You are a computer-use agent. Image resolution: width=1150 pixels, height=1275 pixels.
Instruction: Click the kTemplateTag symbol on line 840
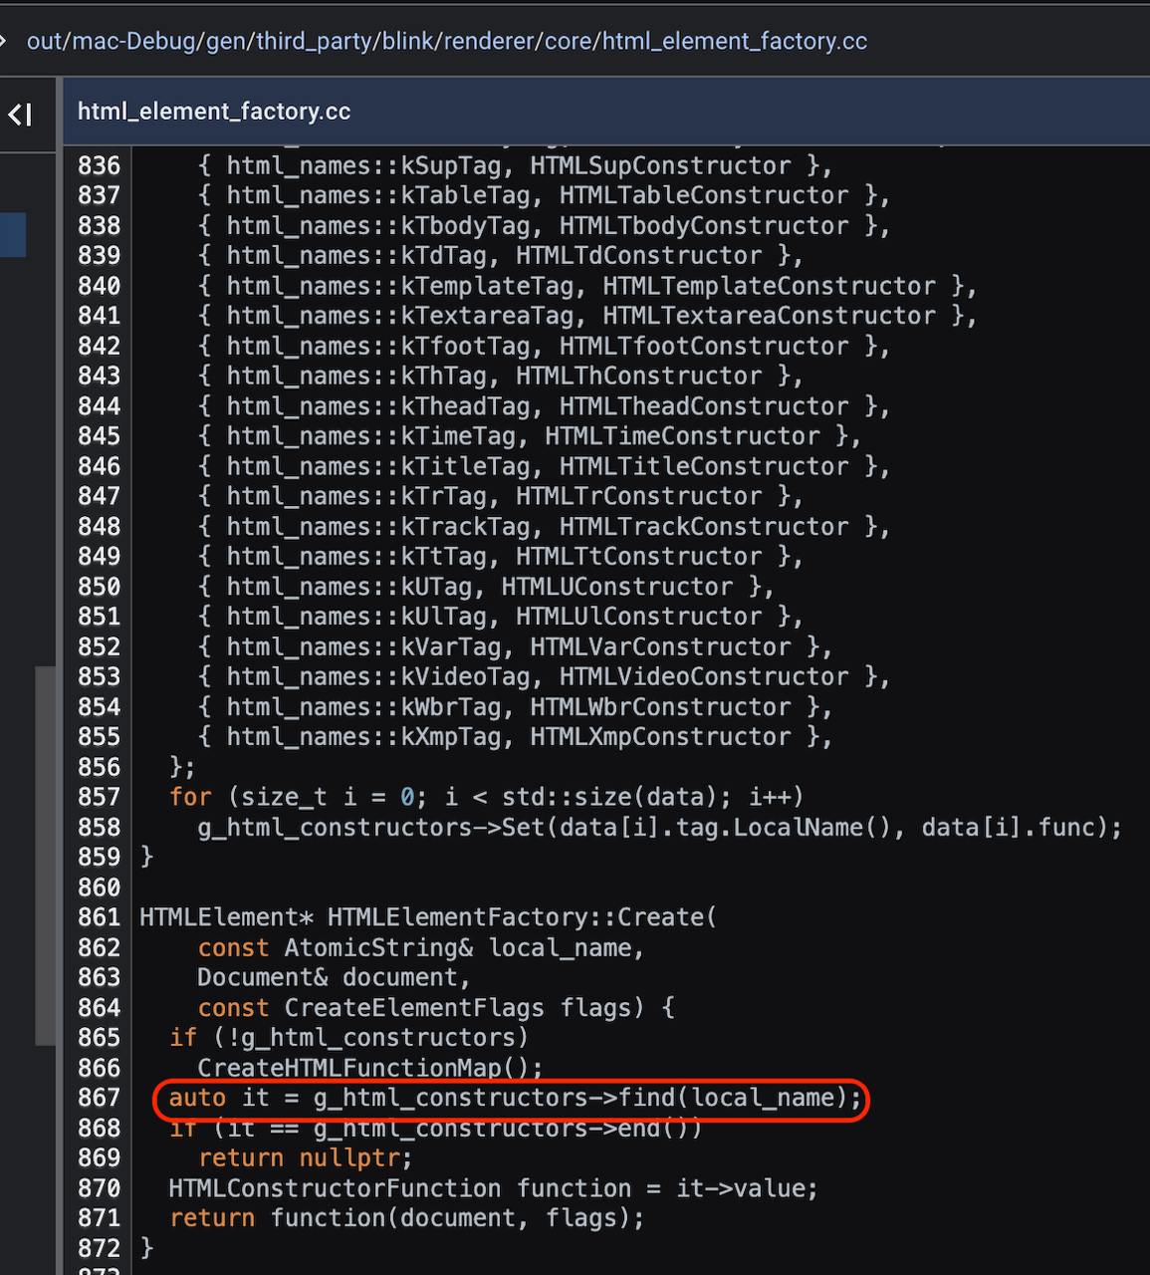487,286
